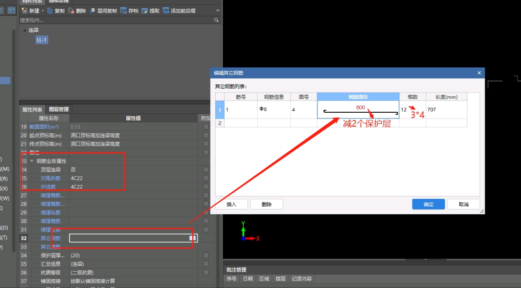Click the 根数 cell showing 12
The width and height of the screenshot is (521, 288).
click(x=412, y=110)
